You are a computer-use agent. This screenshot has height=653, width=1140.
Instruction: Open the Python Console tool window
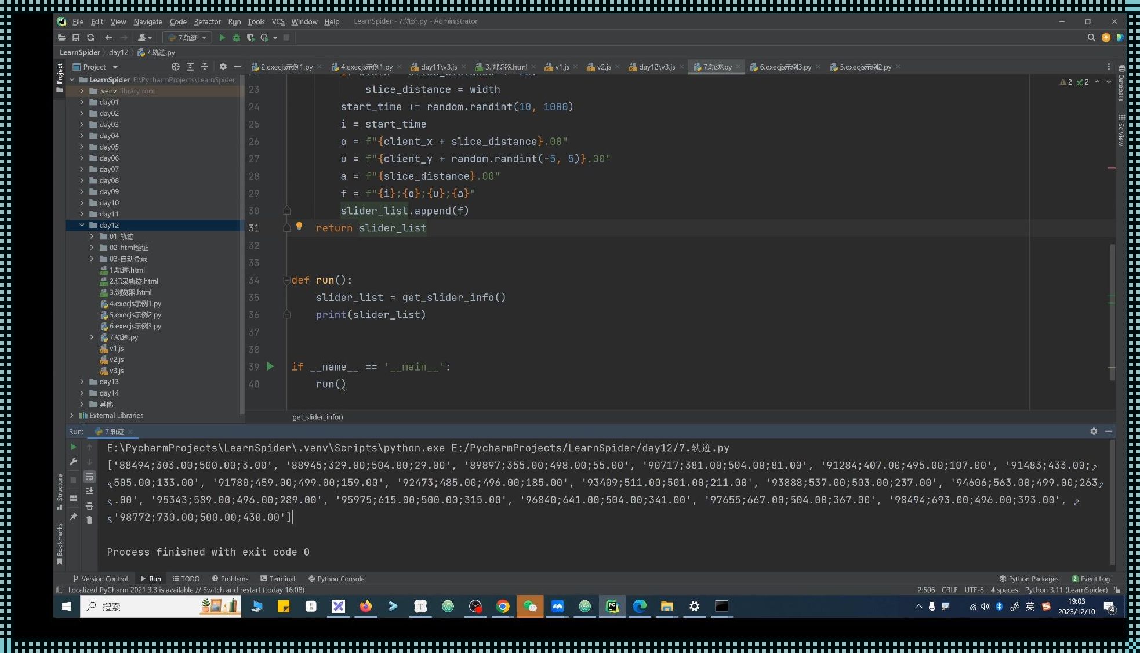pyautogui.click(x=336, y=579)
